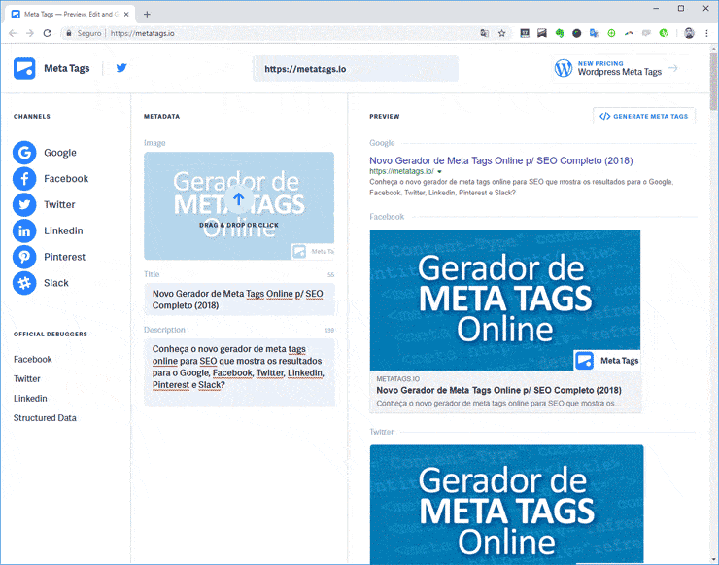This screenshot has height=565, width=719.
Task: Click the Pinterest channel label
Action: (65, 257)
